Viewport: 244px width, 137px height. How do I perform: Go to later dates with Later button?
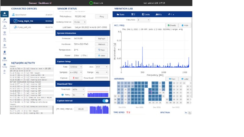coord(185,79)
